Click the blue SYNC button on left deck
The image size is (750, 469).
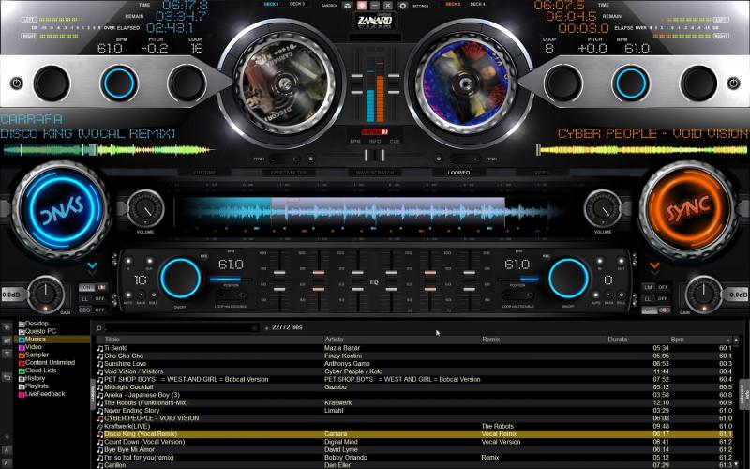[61, 209]
